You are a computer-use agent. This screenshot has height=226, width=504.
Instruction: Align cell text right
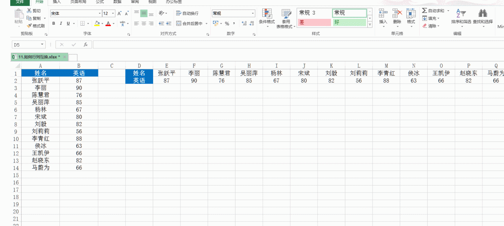[x=151, y=24]
